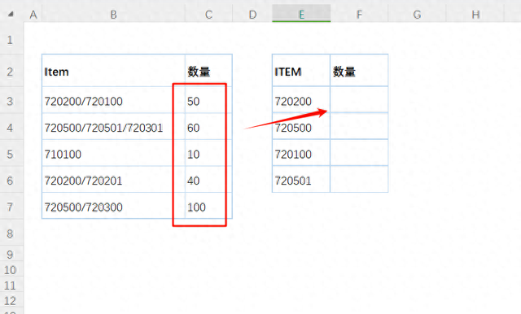
Task: Select column H header
Action: (x=475, y=15)
